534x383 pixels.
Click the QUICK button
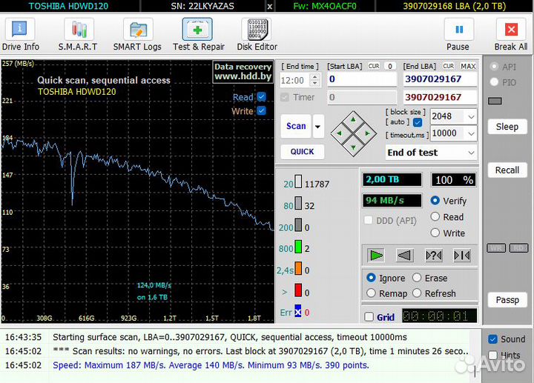point(302,152)
